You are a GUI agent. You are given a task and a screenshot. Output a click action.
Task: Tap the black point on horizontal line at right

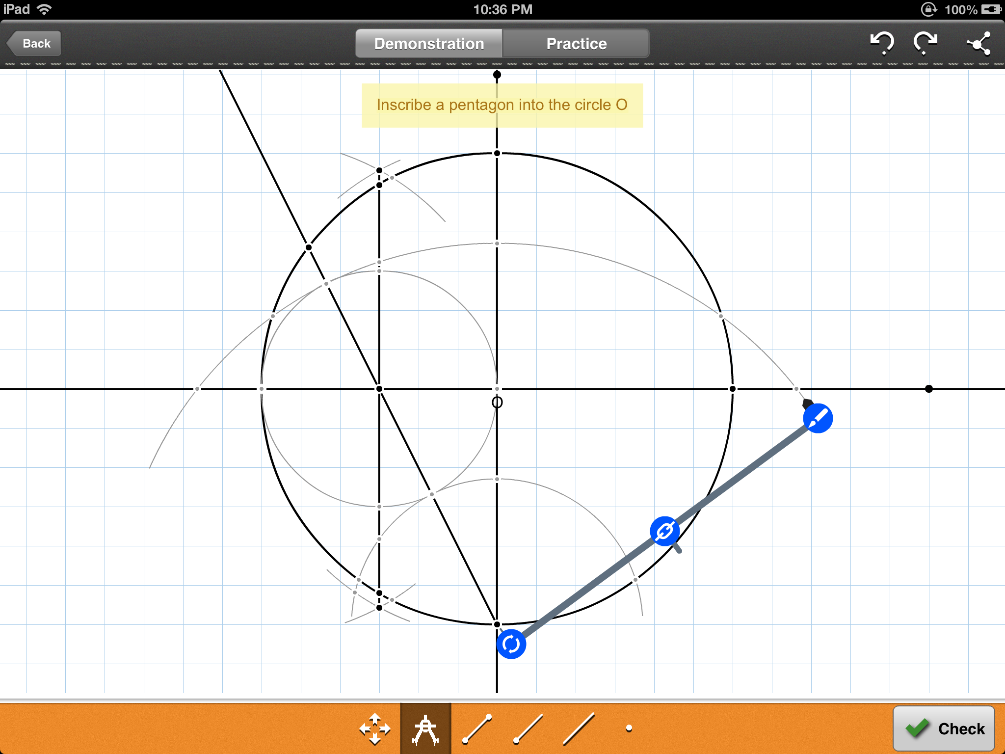(928, 389)
